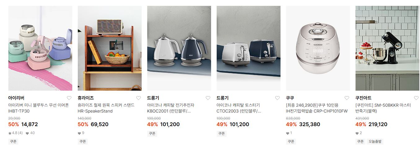Screen dimensions: 420x148
Task: Click the 쿠폰 badge under 드롱기 kettle
Action: [152, 134]
